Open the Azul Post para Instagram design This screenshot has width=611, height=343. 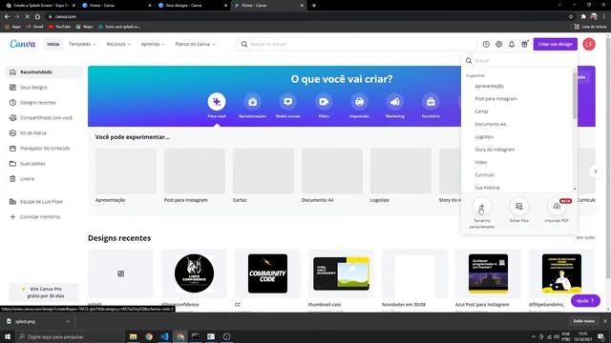(488, 273)
